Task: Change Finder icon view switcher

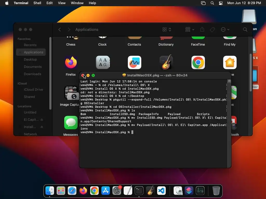Action: pos(167,30)
